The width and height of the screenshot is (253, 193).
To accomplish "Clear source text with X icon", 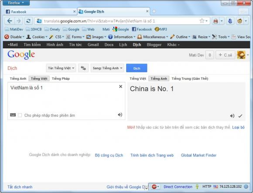I will [120, 87].
